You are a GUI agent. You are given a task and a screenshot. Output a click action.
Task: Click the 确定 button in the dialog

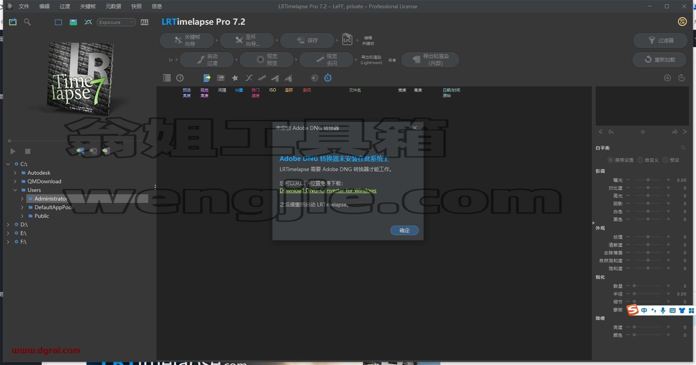pyautogui.click(x=404, y=230)
